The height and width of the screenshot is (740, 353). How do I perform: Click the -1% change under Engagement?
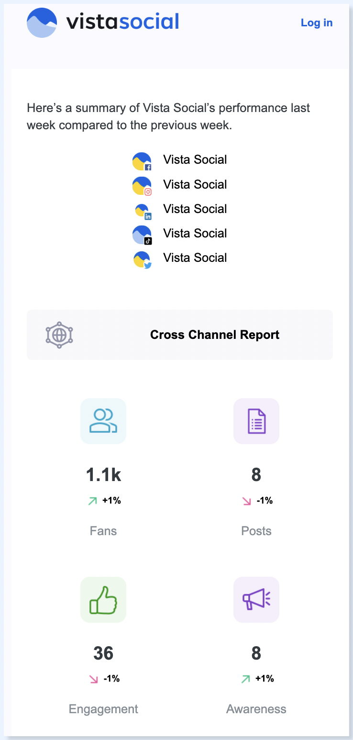click(111, 678)
